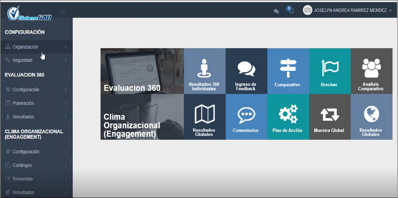Open the chat messages icon in header
The image size is (398, 198).
(276, 11)
